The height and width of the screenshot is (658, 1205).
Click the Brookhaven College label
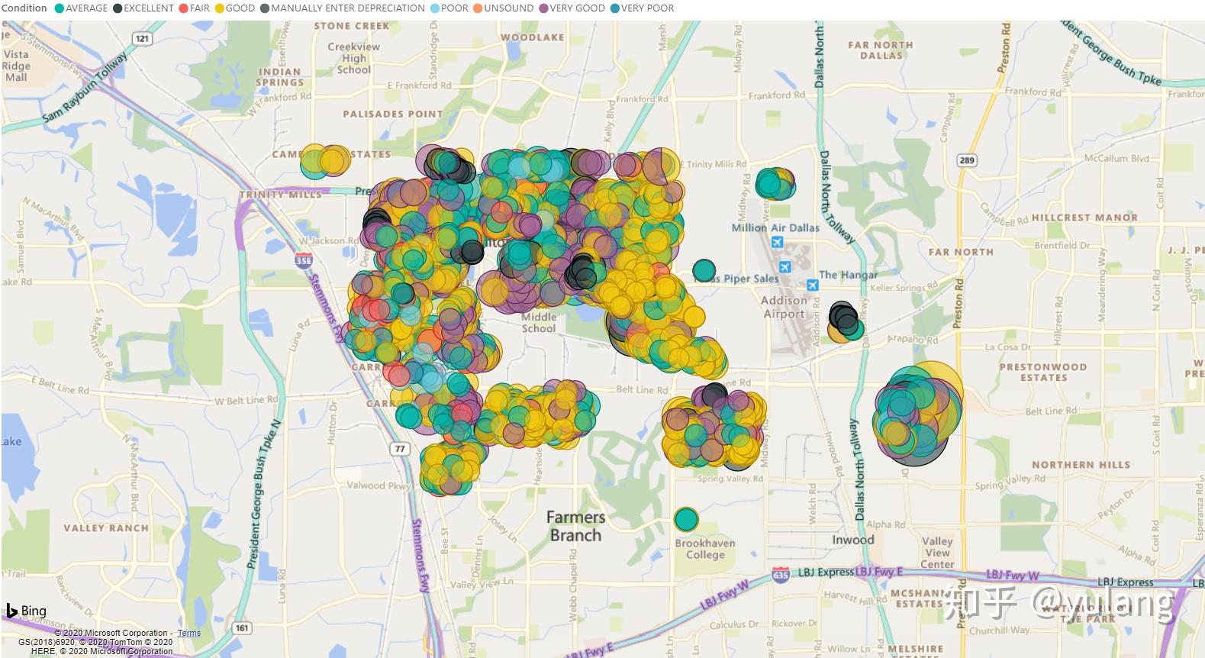pos(705,549)
